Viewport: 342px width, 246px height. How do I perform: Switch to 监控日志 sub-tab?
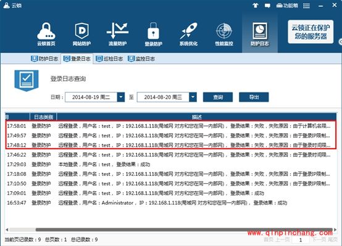tap(141, 59)
